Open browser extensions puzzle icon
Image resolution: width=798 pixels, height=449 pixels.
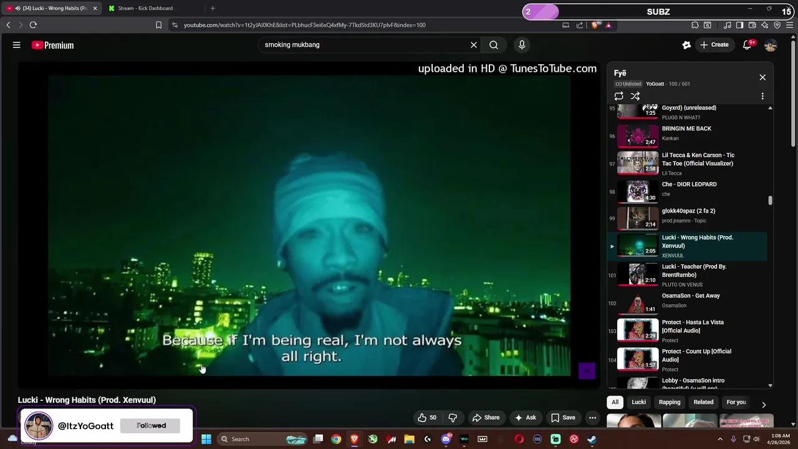(695, 25)
